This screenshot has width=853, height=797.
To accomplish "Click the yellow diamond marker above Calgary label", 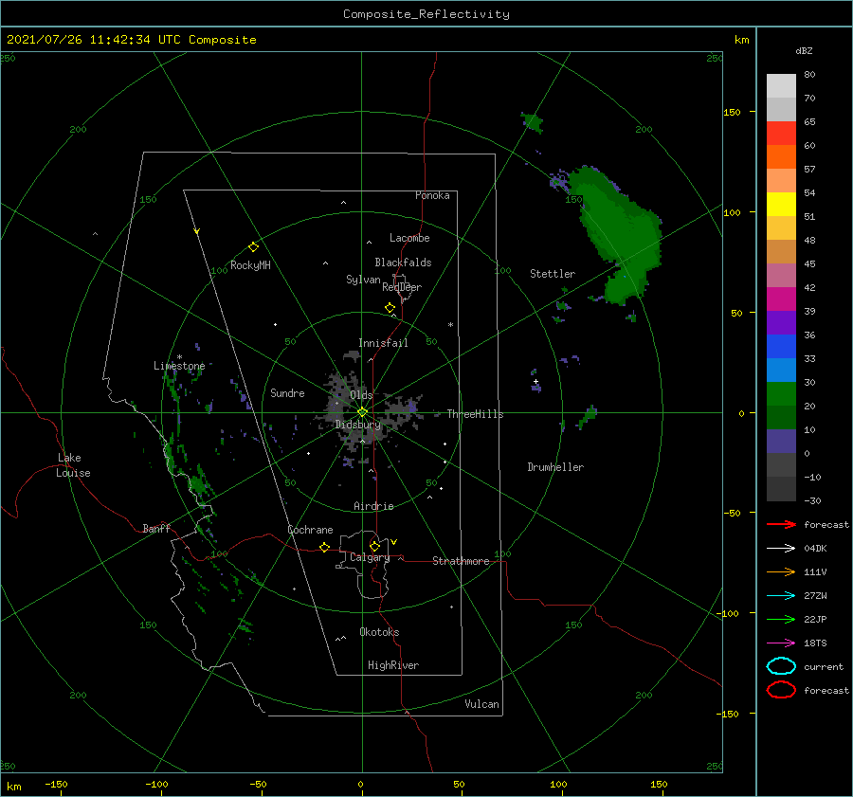I will (x=374, y=546).
